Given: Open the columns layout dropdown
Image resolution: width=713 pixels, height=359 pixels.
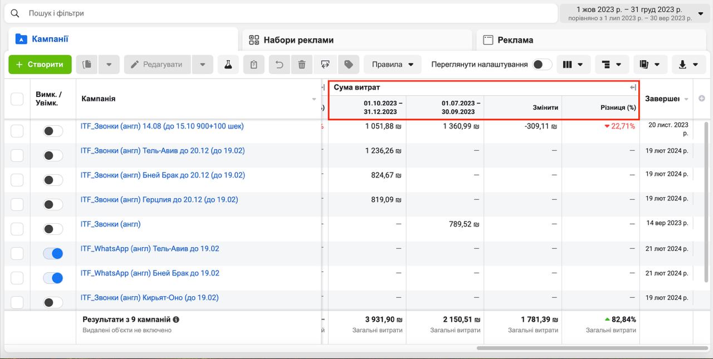Looking at the screenshot, I should point(573,65).
